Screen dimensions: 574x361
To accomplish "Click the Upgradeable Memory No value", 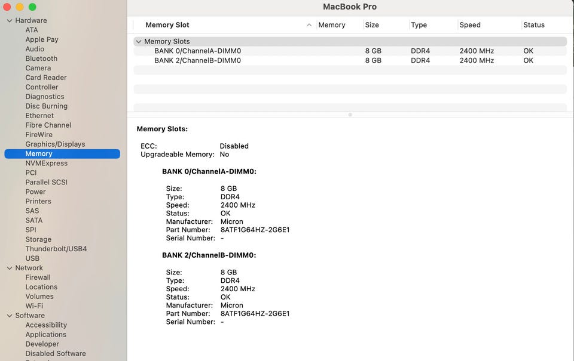I will point(224,155).
